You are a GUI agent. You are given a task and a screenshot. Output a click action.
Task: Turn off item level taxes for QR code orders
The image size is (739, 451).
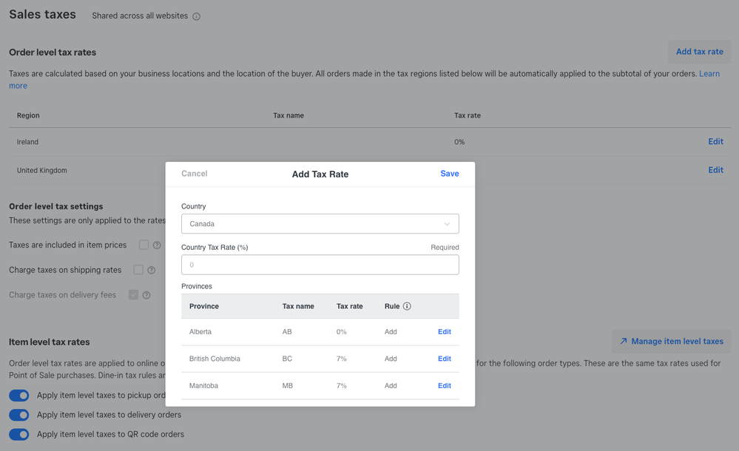tap(18, 434)
